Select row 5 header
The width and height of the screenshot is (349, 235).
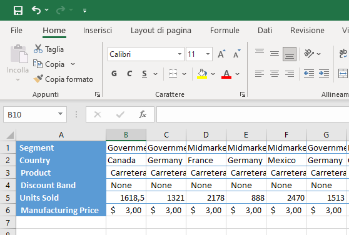pos(8,197)
